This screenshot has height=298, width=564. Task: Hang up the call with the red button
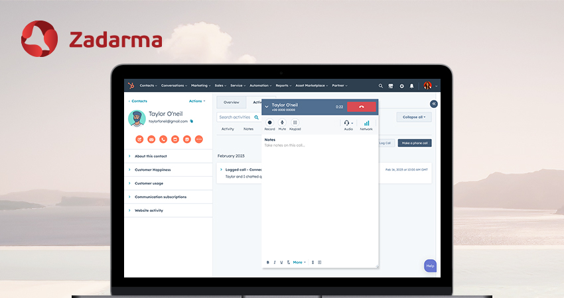362,107
